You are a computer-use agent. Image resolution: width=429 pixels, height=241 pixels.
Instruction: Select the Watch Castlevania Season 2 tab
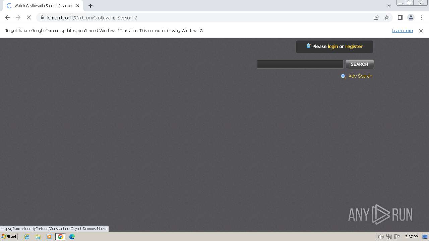point(43,6)
